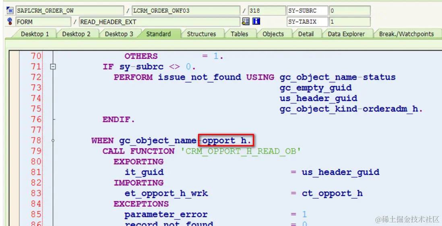Switch to the Desktop 1 tab
The image size is (442, 226).
click(x=35, y=34)
